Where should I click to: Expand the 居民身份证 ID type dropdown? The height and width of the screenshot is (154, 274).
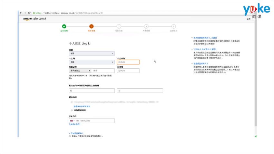click(x=80, y=71)
